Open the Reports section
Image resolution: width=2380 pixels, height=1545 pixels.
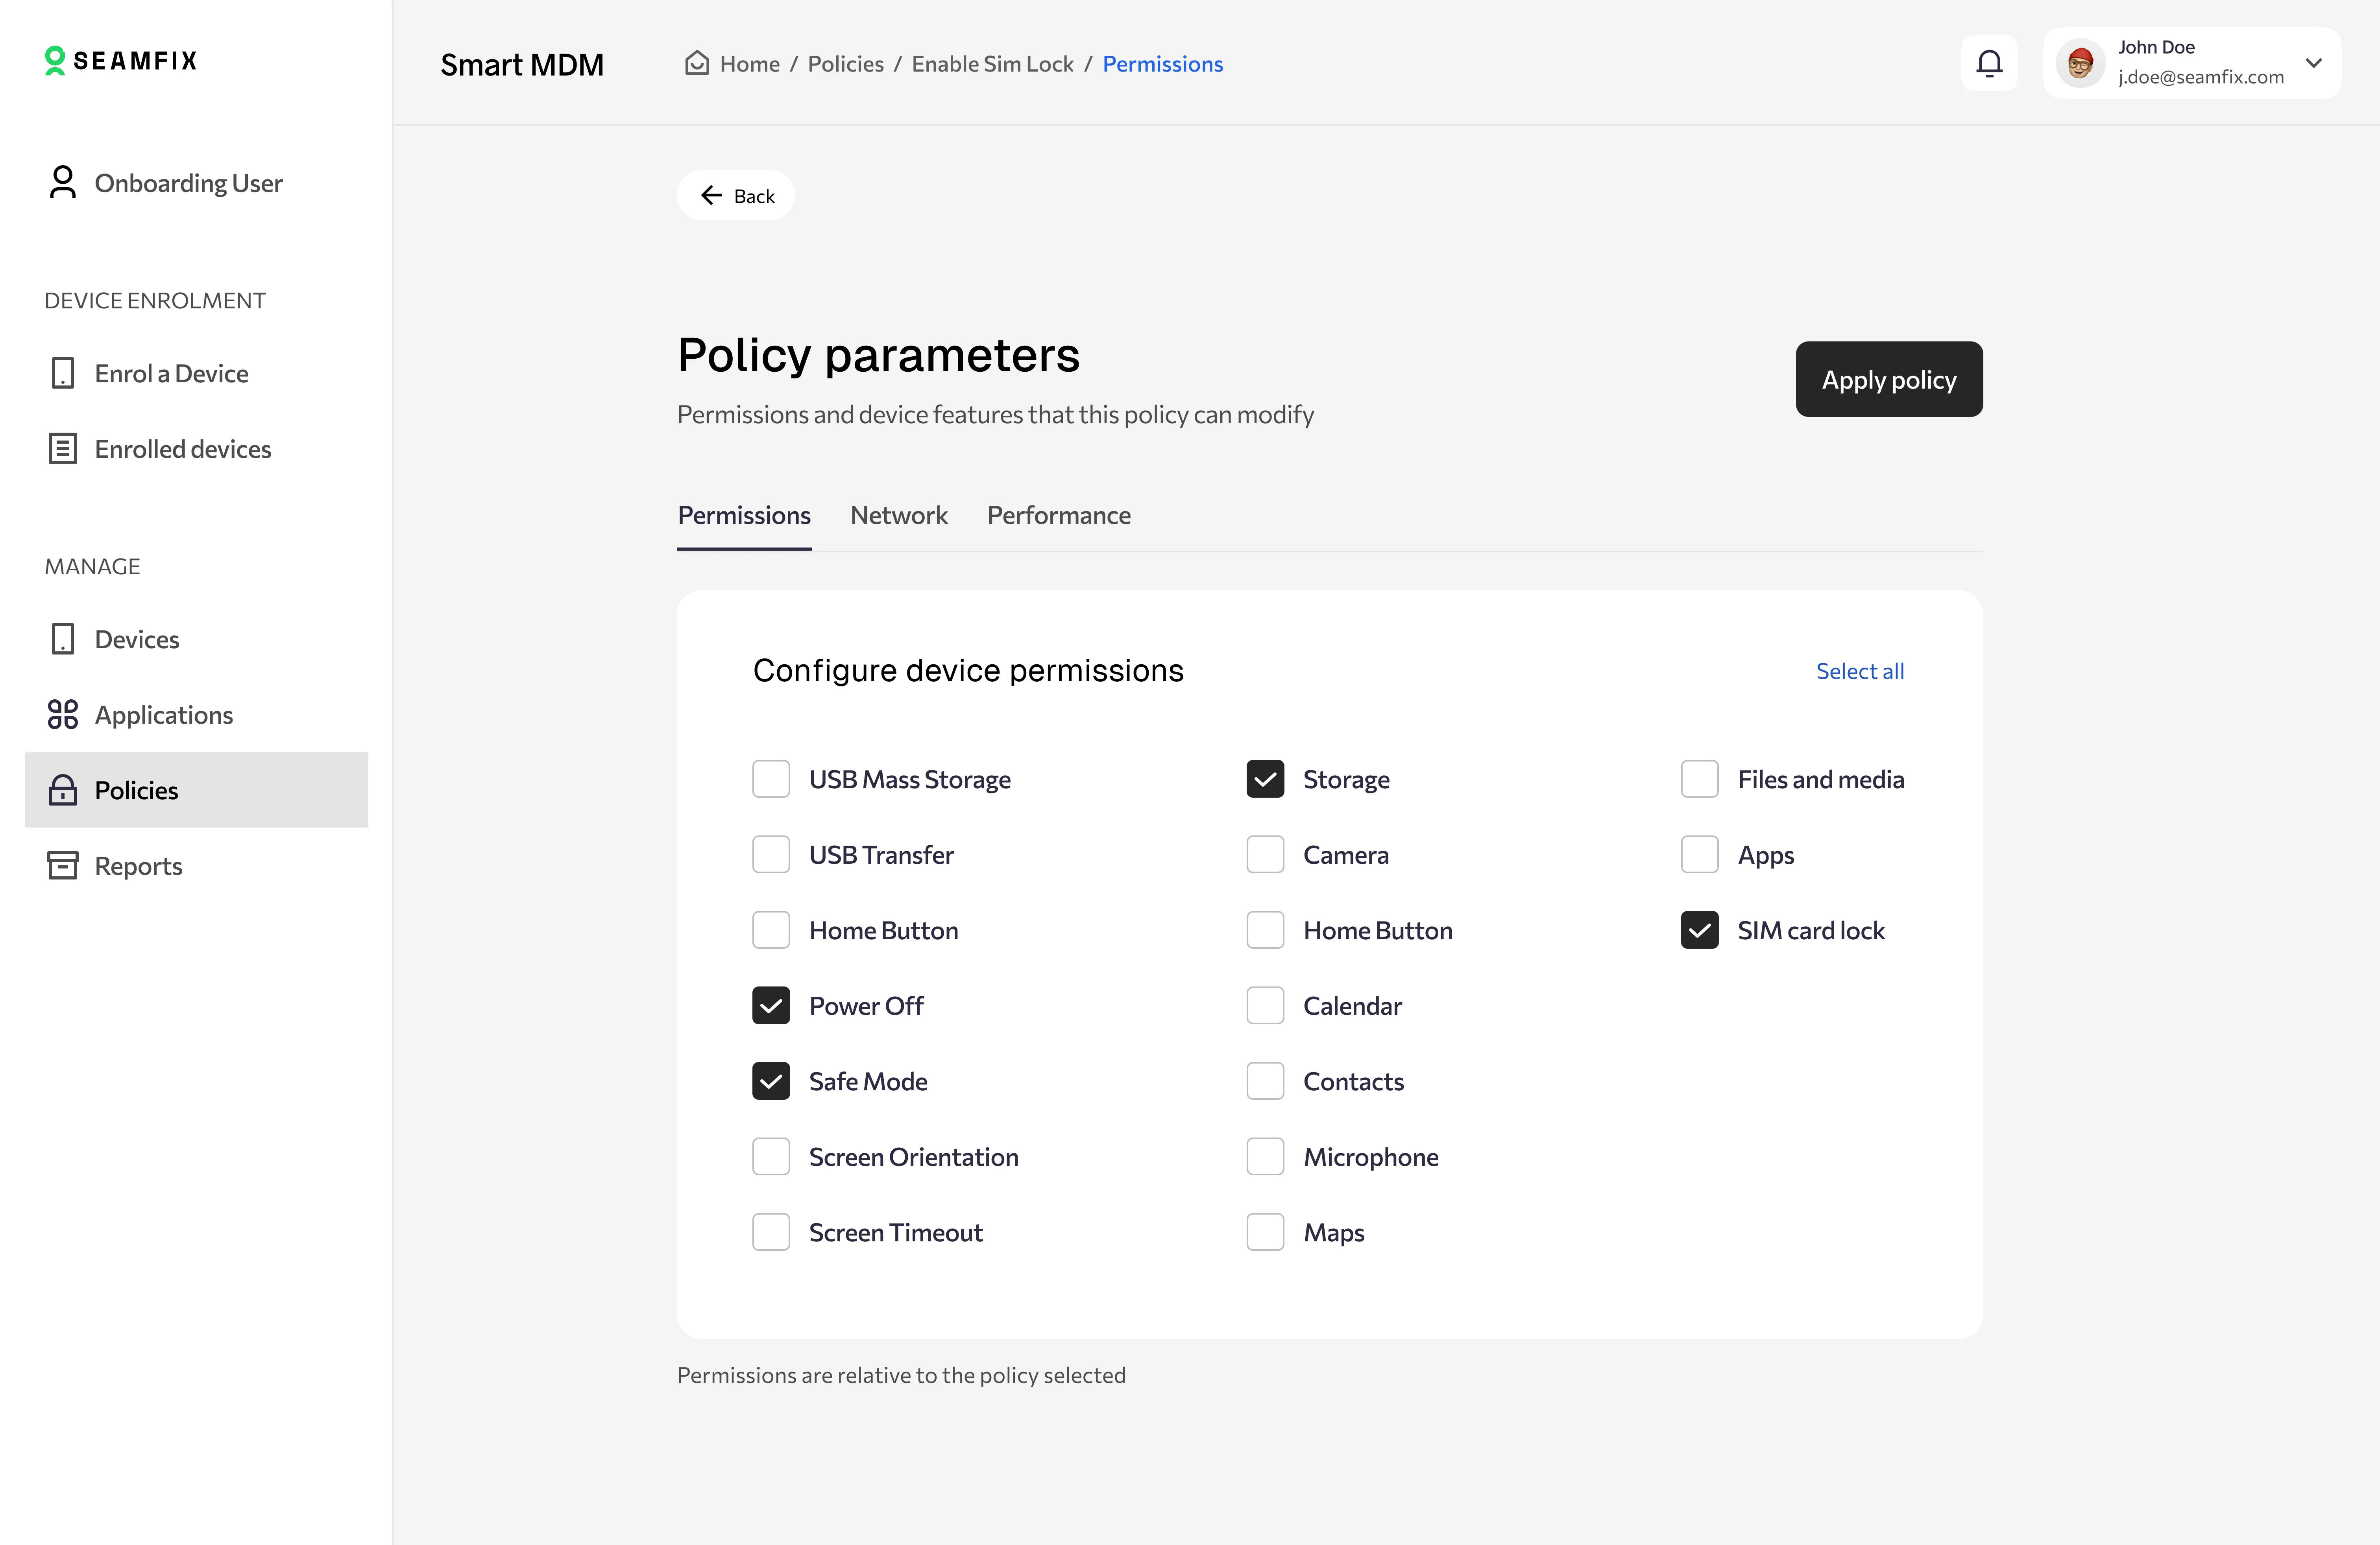coord(138,865)
